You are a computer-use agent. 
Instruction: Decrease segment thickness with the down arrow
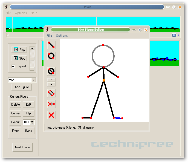tap(51, 85)
